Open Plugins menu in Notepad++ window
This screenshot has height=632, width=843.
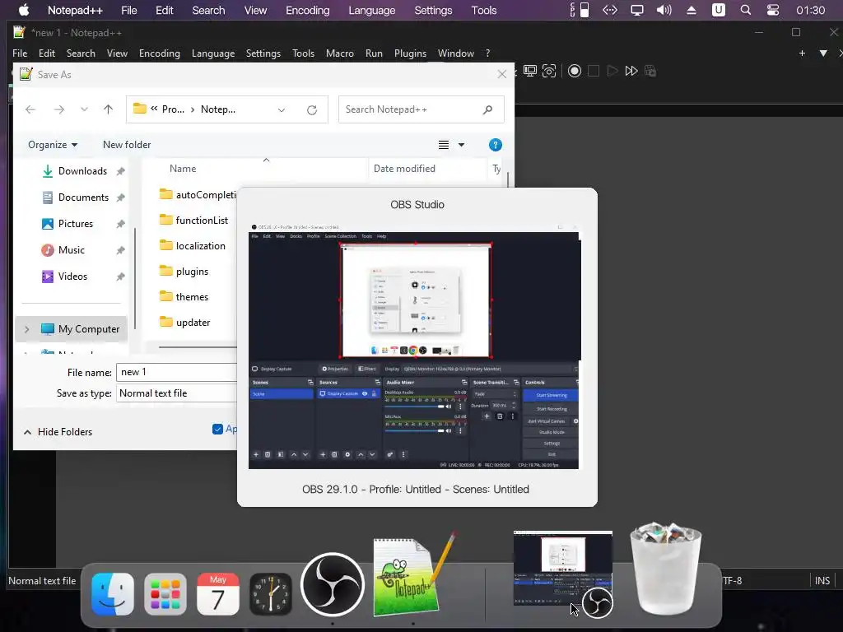tap(410, 53)
